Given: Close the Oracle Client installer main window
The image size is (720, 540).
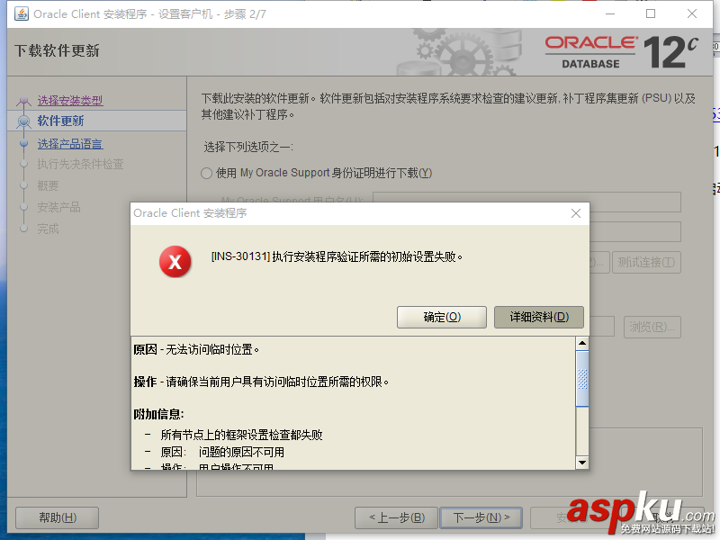Looking at the screenshot, I should pos(692,13).
